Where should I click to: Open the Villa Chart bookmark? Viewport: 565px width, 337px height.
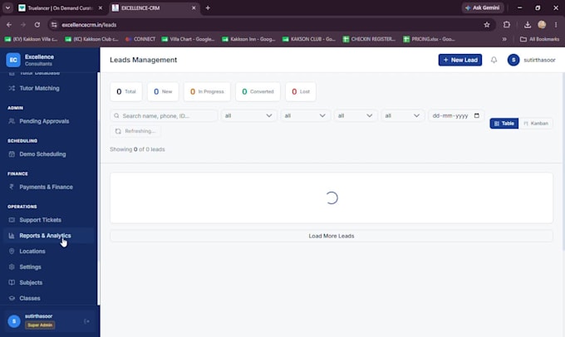pos(188,39)
